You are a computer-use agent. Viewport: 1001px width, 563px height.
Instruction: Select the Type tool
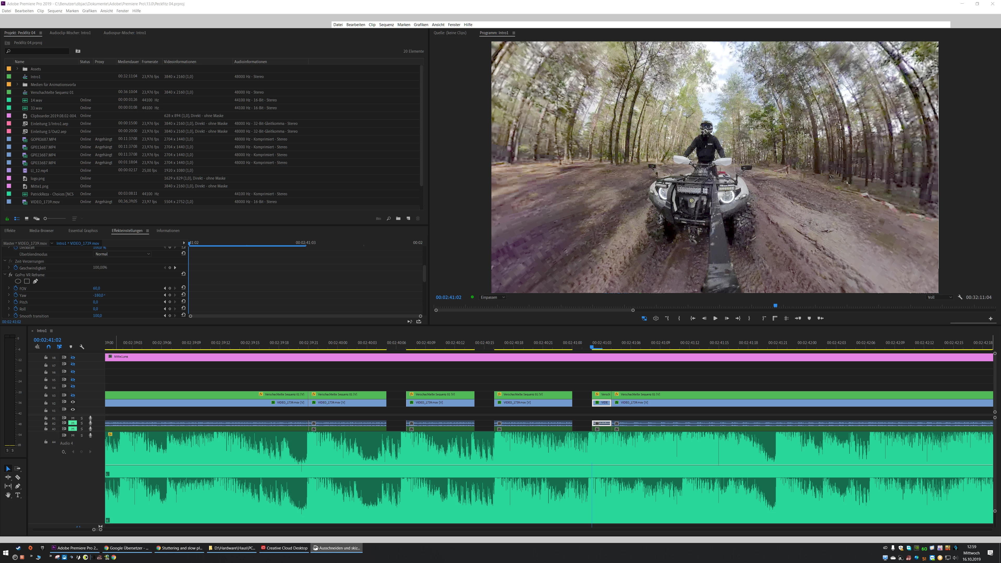[17, 495]
